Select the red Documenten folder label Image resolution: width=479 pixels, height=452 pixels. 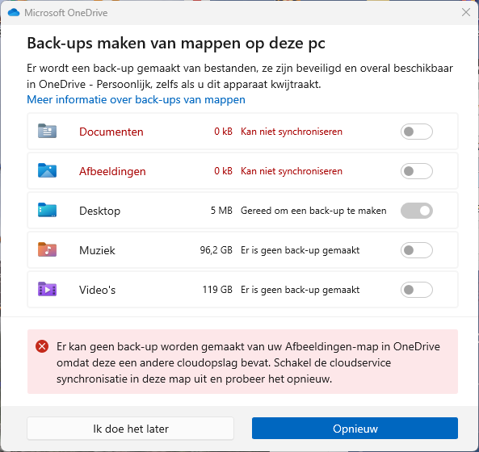[111, 132]
